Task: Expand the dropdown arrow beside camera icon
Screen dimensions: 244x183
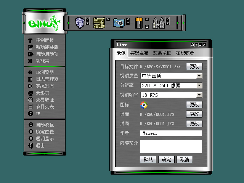Action: click(128, 23)
